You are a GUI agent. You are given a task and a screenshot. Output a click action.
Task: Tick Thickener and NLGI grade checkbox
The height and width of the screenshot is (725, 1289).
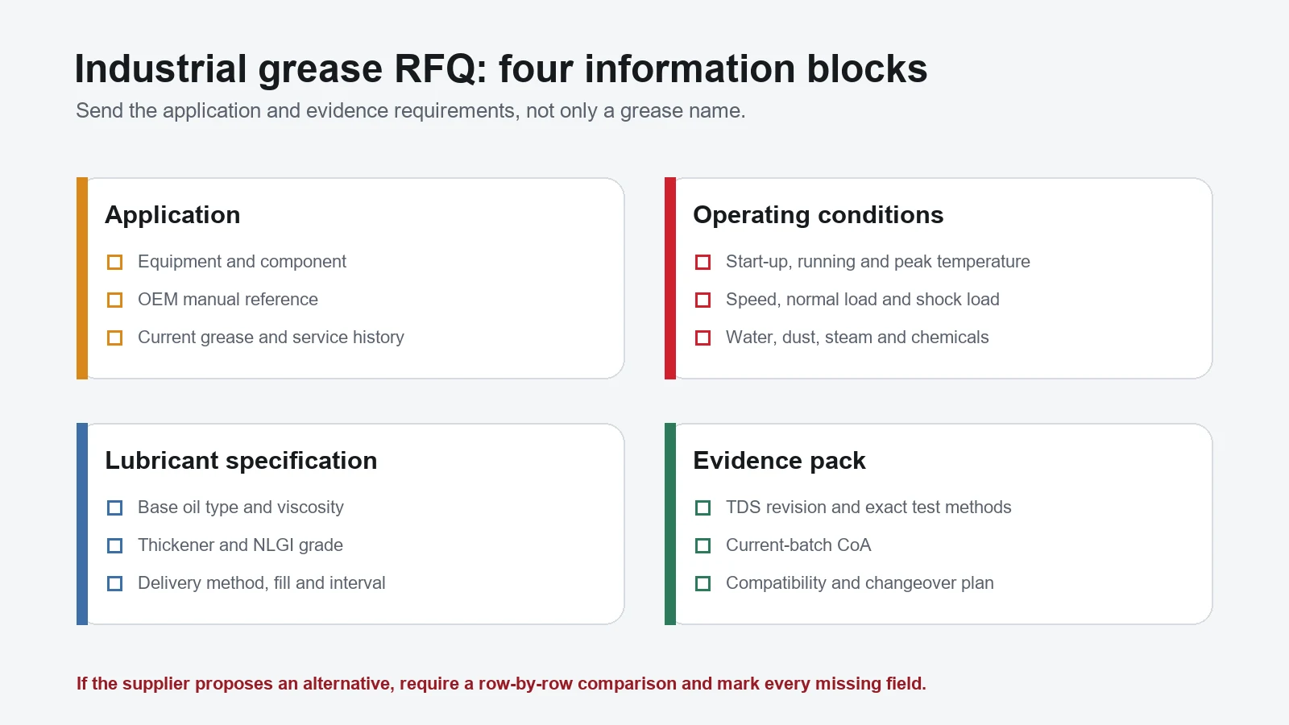pos(115,546)
